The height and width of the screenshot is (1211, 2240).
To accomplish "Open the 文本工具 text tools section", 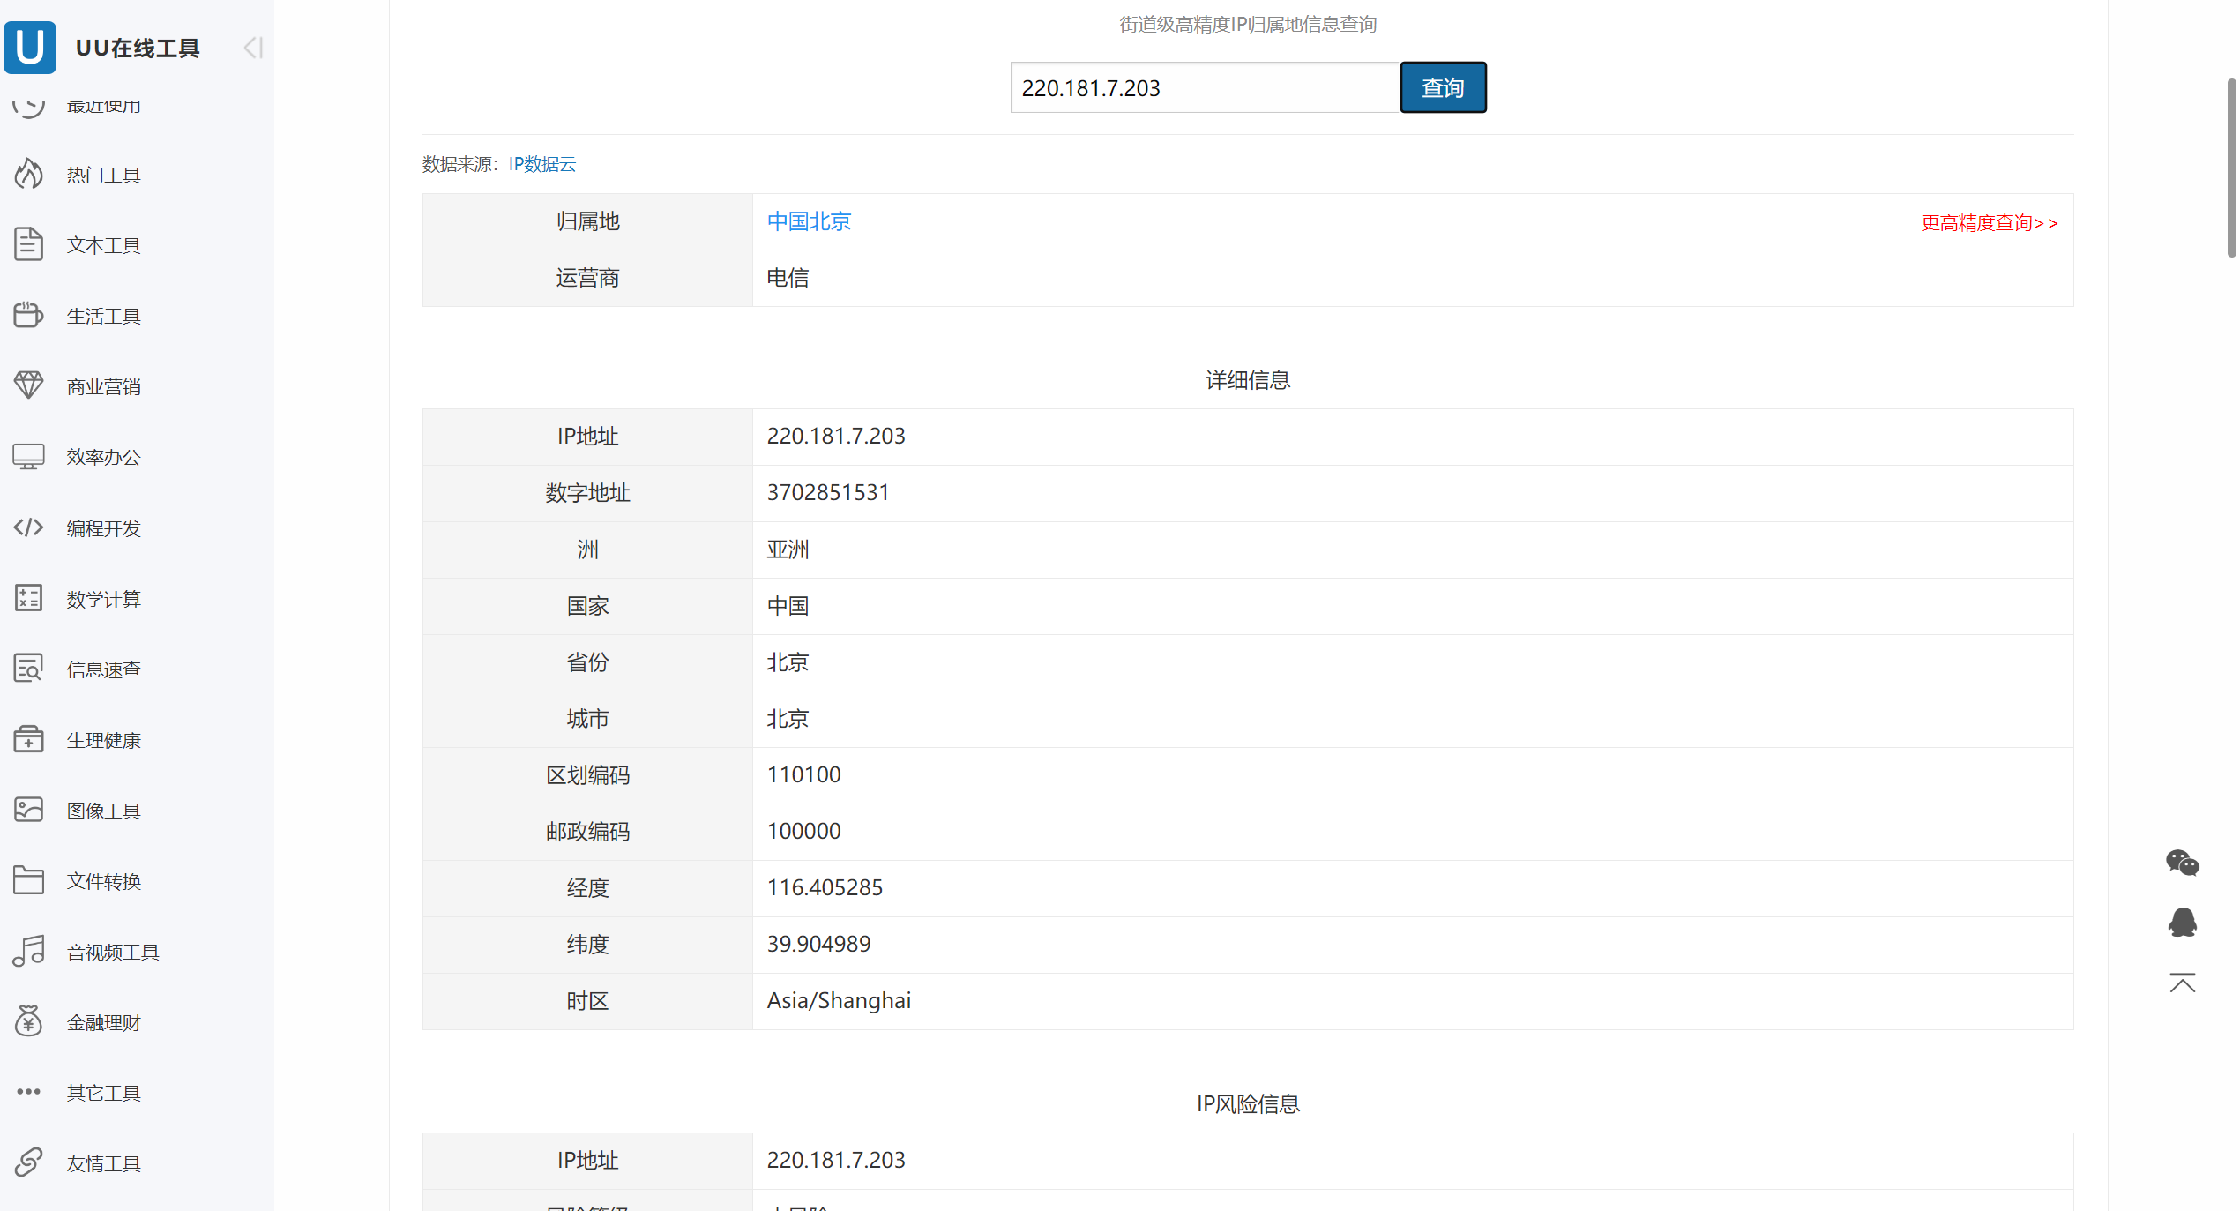I will click(103, 244).
